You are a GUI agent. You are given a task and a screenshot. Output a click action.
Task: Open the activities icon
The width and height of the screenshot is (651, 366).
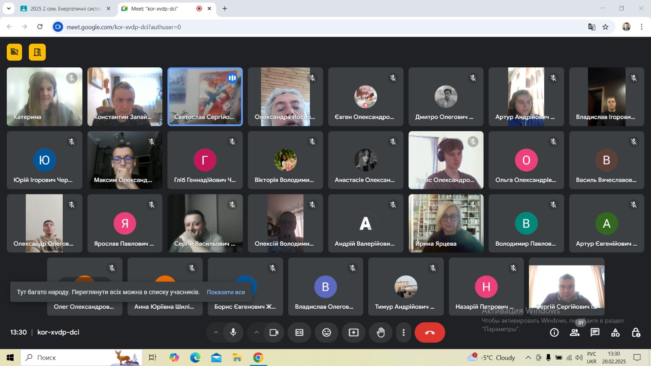tap(615, 333)
